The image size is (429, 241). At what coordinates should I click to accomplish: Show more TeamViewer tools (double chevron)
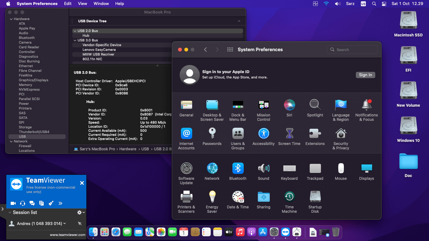coord(60,203)
